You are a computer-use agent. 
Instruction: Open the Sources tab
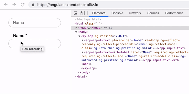[153, 13]
